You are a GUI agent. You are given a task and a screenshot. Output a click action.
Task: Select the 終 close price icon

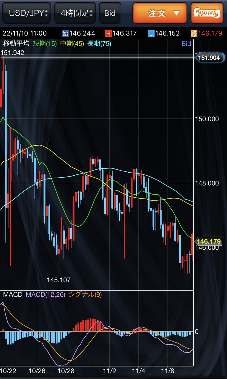pos(194,33)
